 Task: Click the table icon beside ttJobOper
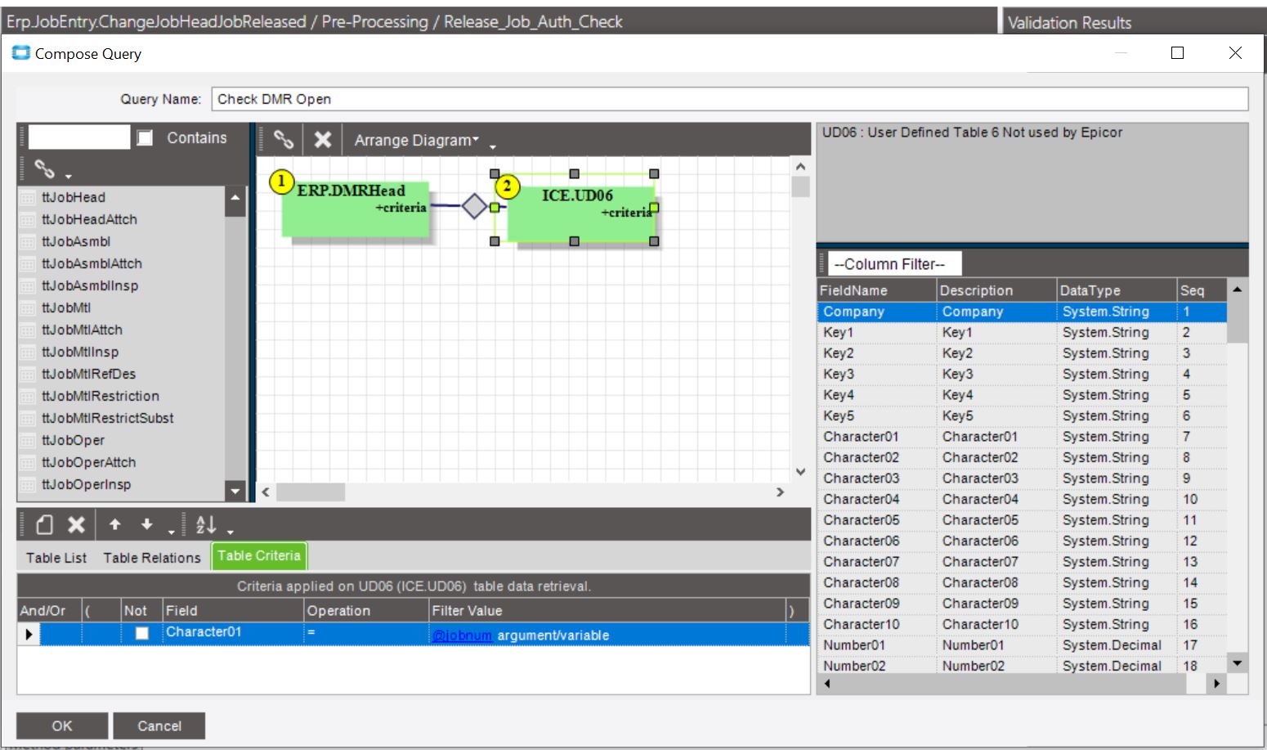coord(28,441)
